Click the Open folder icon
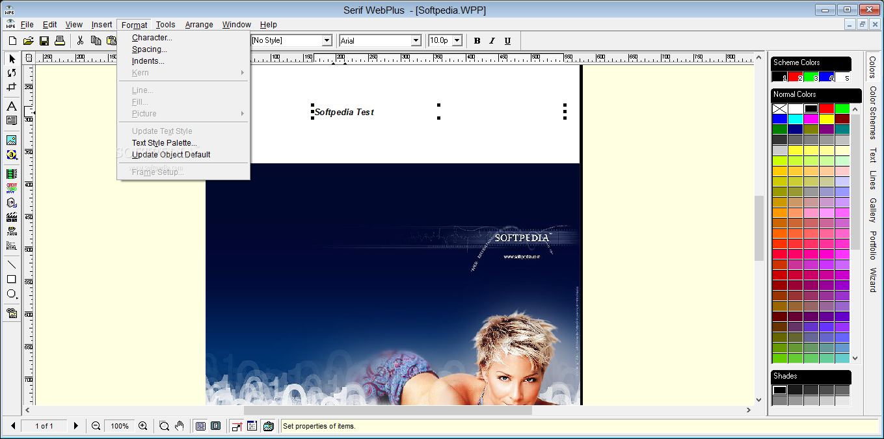This screenshot has height=439, width=884. click(x=28, y=40)
